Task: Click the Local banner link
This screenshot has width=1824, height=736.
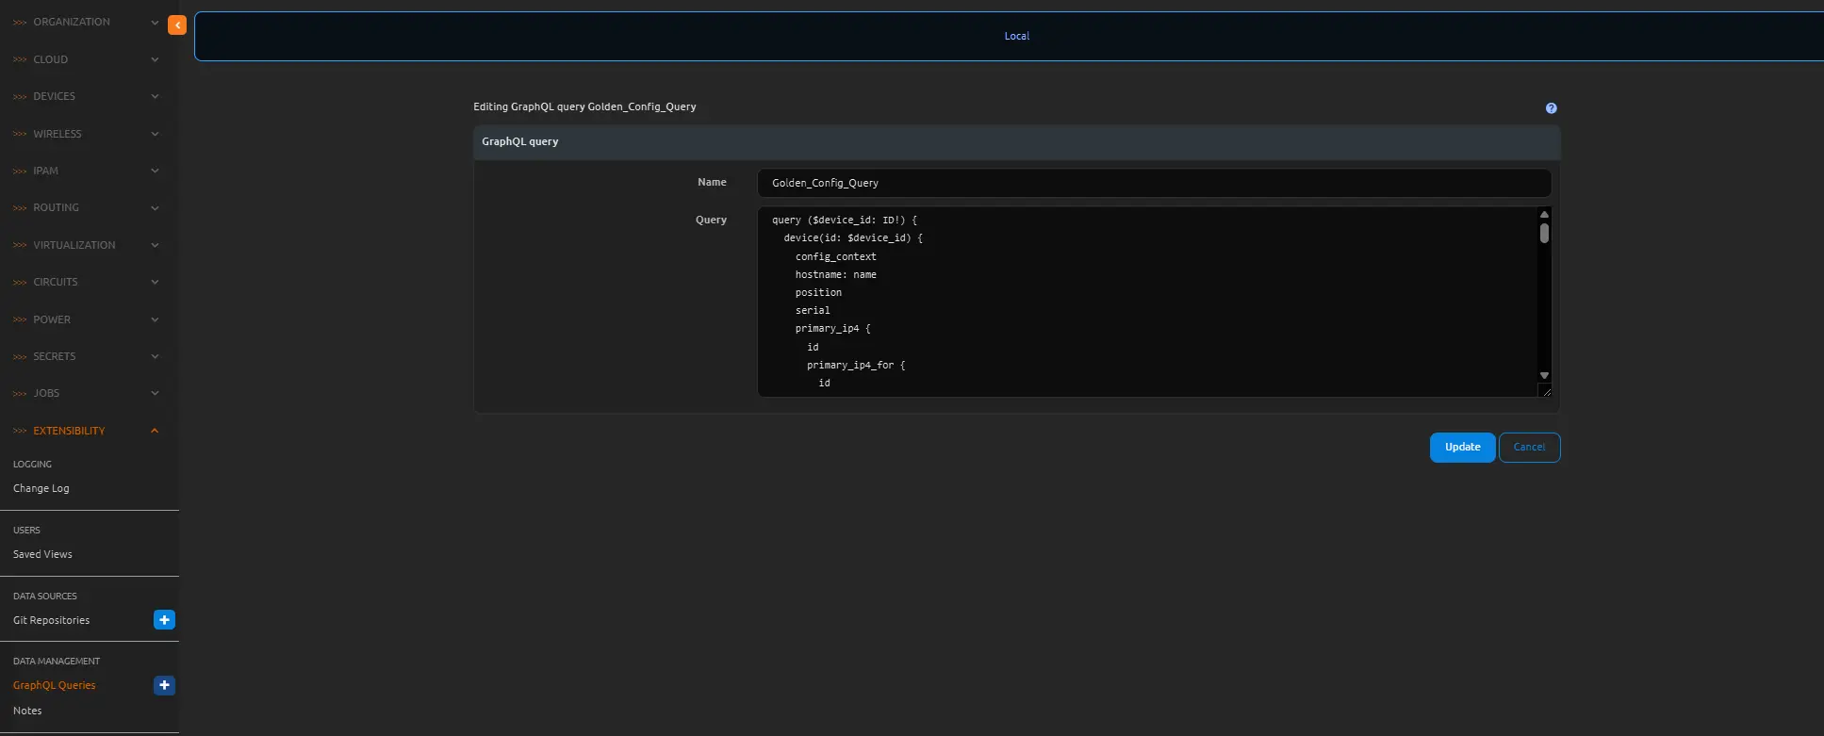Action: [x=1016, y=36]
